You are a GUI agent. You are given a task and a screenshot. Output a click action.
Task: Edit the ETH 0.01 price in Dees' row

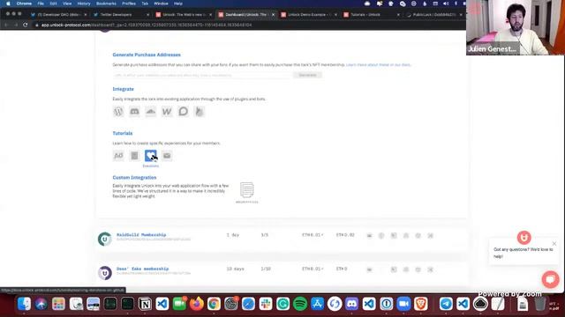pos(313,269)
